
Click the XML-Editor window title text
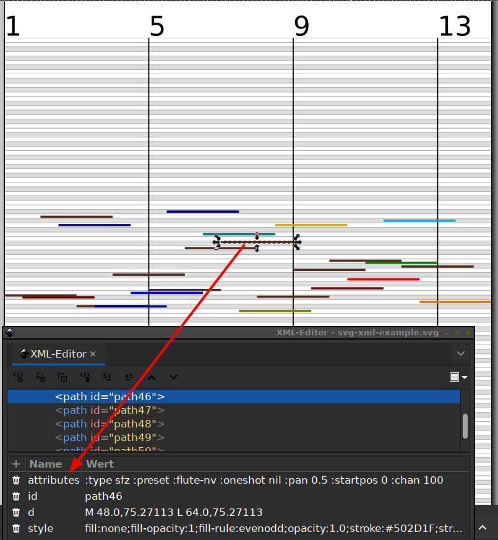point(358,333)
